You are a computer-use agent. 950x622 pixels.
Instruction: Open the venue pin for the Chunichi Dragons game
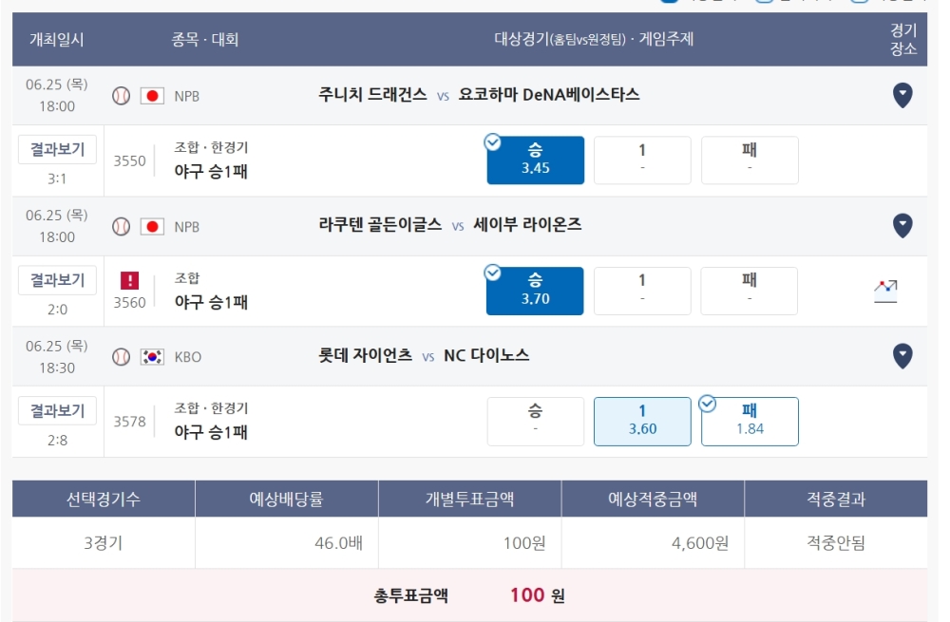[902, 95]
